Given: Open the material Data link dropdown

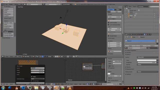Looking at the screenshot, I should [152, 48].
